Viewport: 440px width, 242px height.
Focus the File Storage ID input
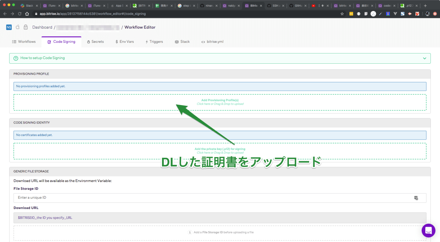(220, 198)
